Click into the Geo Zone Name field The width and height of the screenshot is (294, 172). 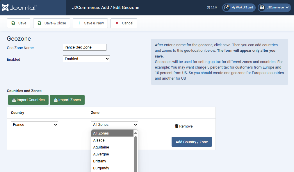pyautogui.click(x=85, y=47)
